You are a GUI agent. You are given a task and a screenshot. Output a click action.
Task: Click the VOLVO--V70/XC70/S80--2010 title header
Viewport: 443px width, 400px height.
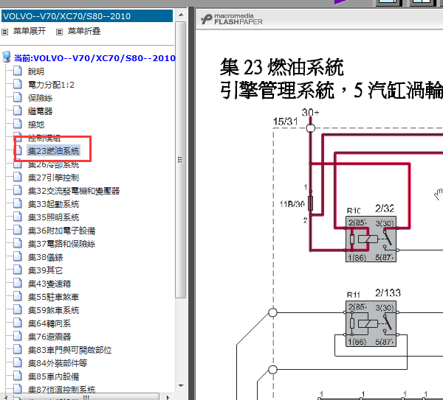pos(87,16)
